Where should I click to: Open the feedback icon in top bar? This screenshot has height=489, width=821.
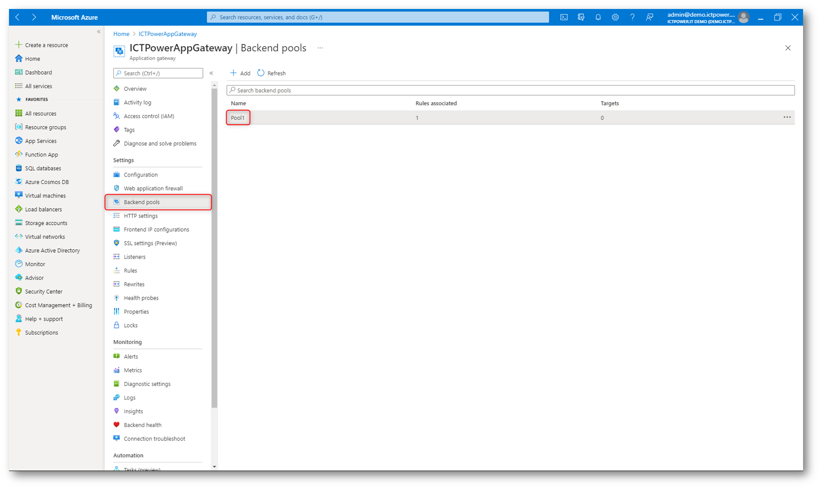[649, 17]
